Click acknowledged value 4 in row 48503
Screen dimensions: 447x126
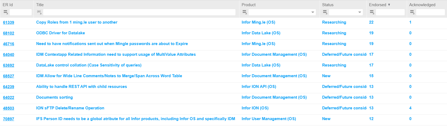(410, 108)
